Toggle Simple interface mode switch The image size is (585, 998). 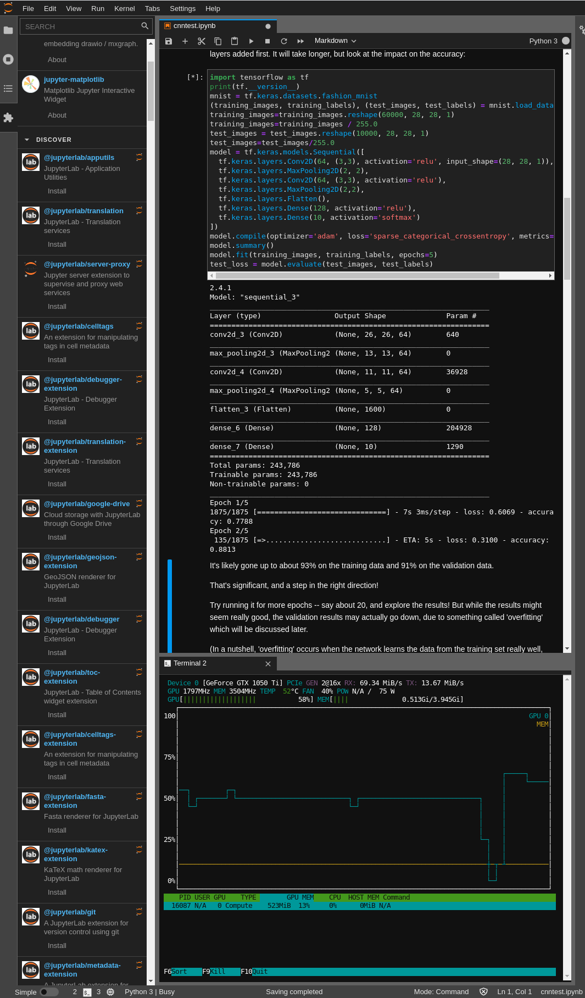click(48, 992)
